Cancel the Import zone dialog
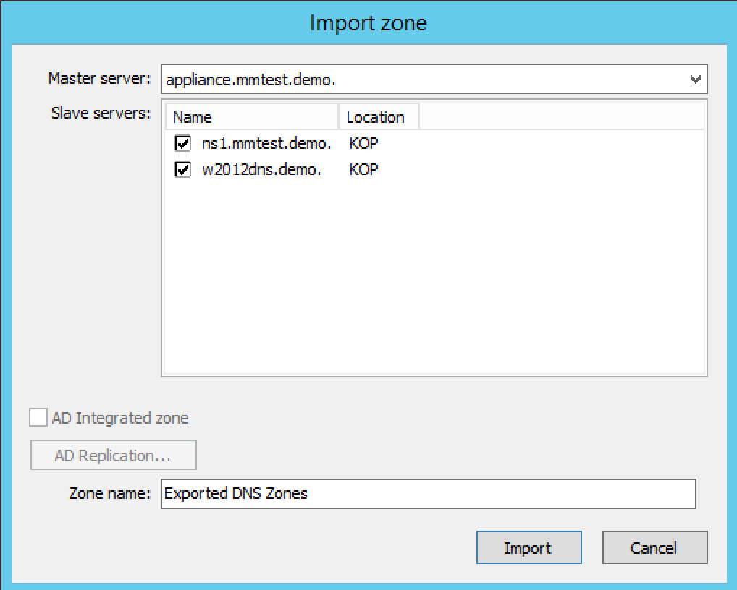 [654, 548]
